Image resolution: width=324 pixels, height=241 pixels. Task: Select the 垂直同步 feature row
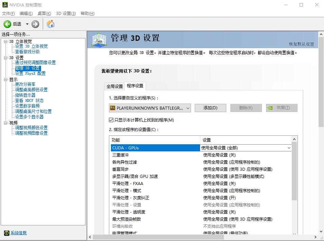point(201,169)
